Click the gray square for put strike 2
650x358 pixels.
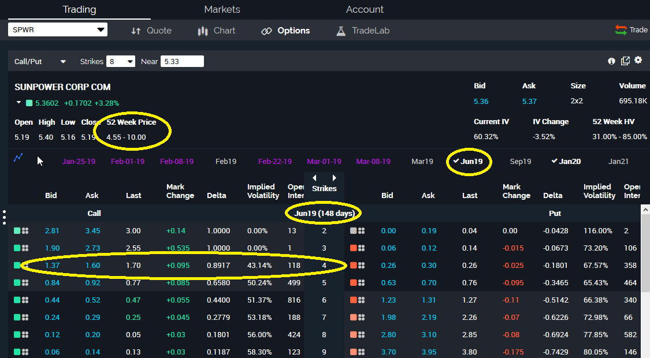pyautogui.click(x=353, y=231)
